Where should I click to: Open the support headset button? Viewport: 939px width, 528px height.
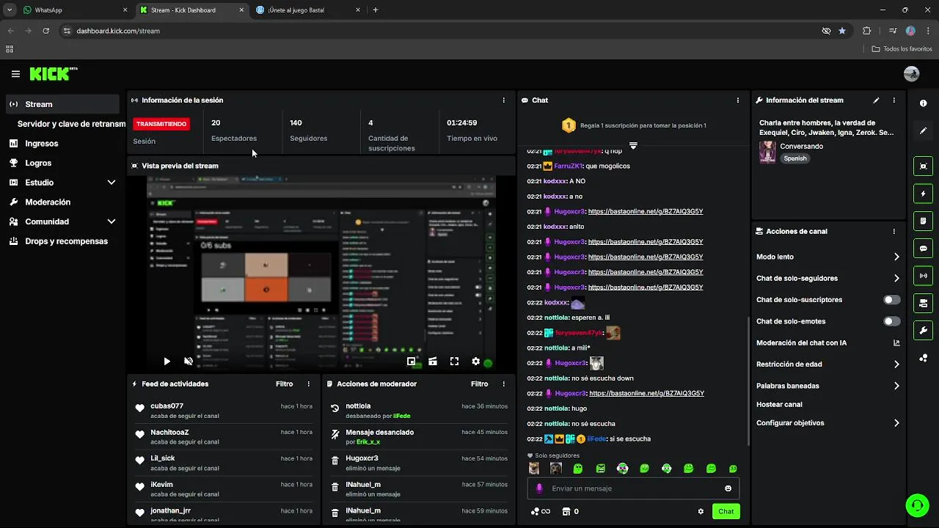[x=916, y=505]
